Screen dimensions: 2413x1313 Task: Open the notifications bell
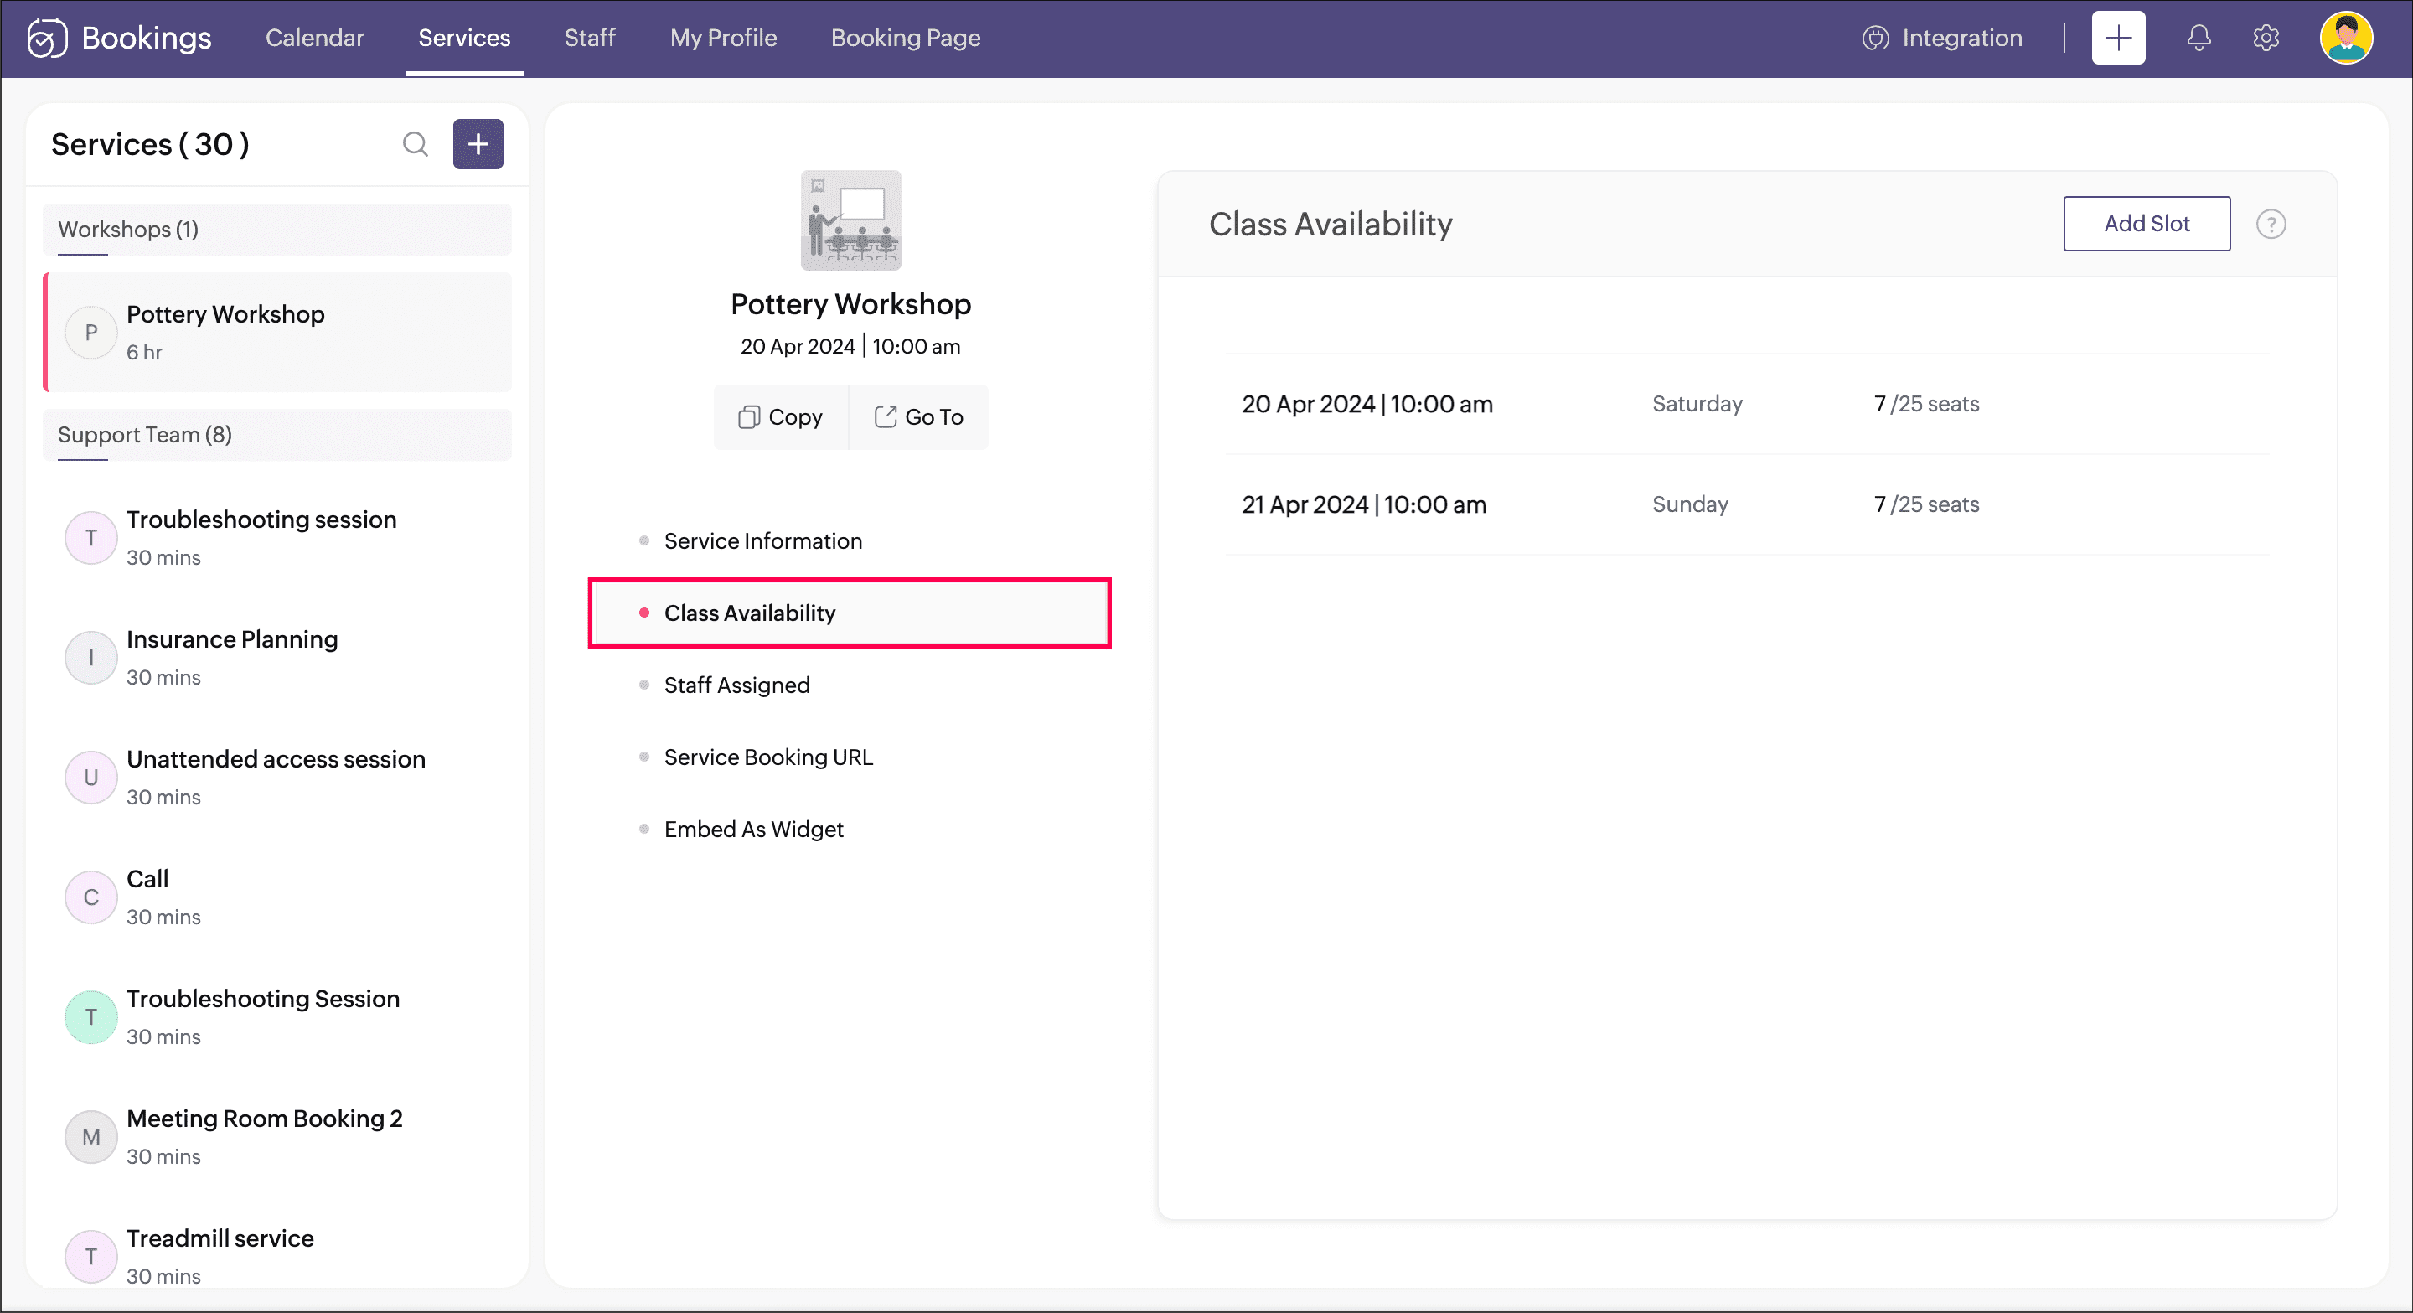[x=2199, y=38]
